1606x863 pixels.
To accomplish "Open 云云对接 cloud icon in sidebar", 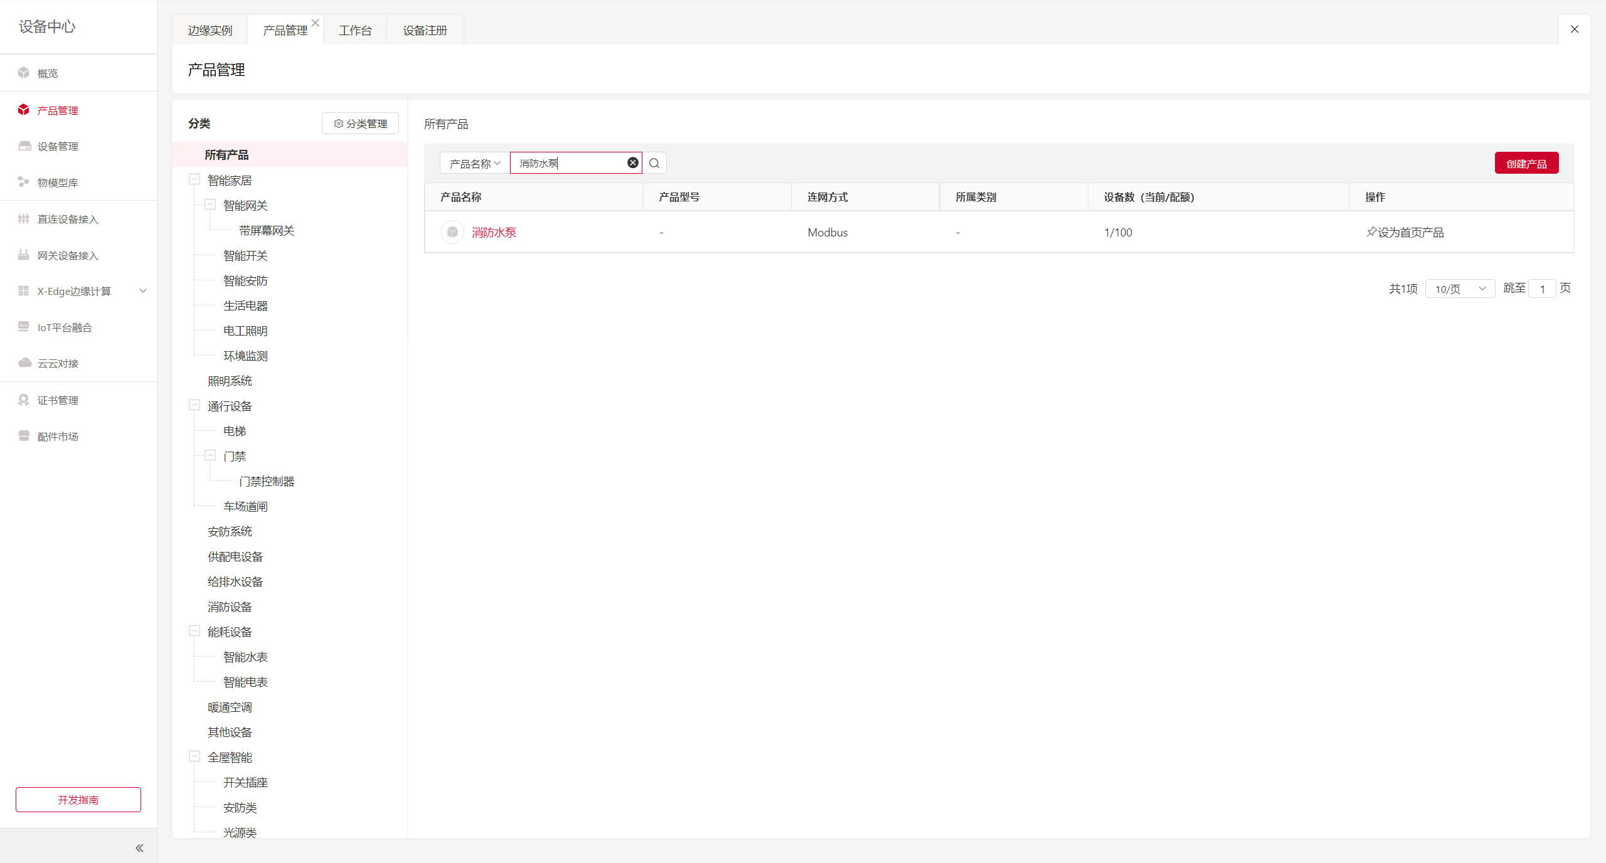I will pyautogui.click(x=24, y=363).
